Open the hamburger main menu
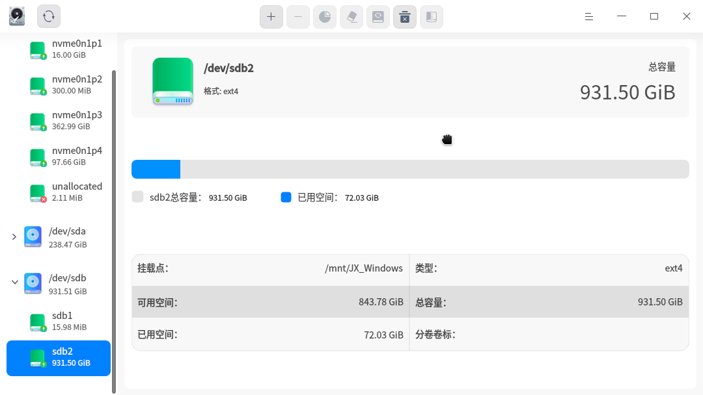This screenshot has width=703, height=395. coord(589,16)
